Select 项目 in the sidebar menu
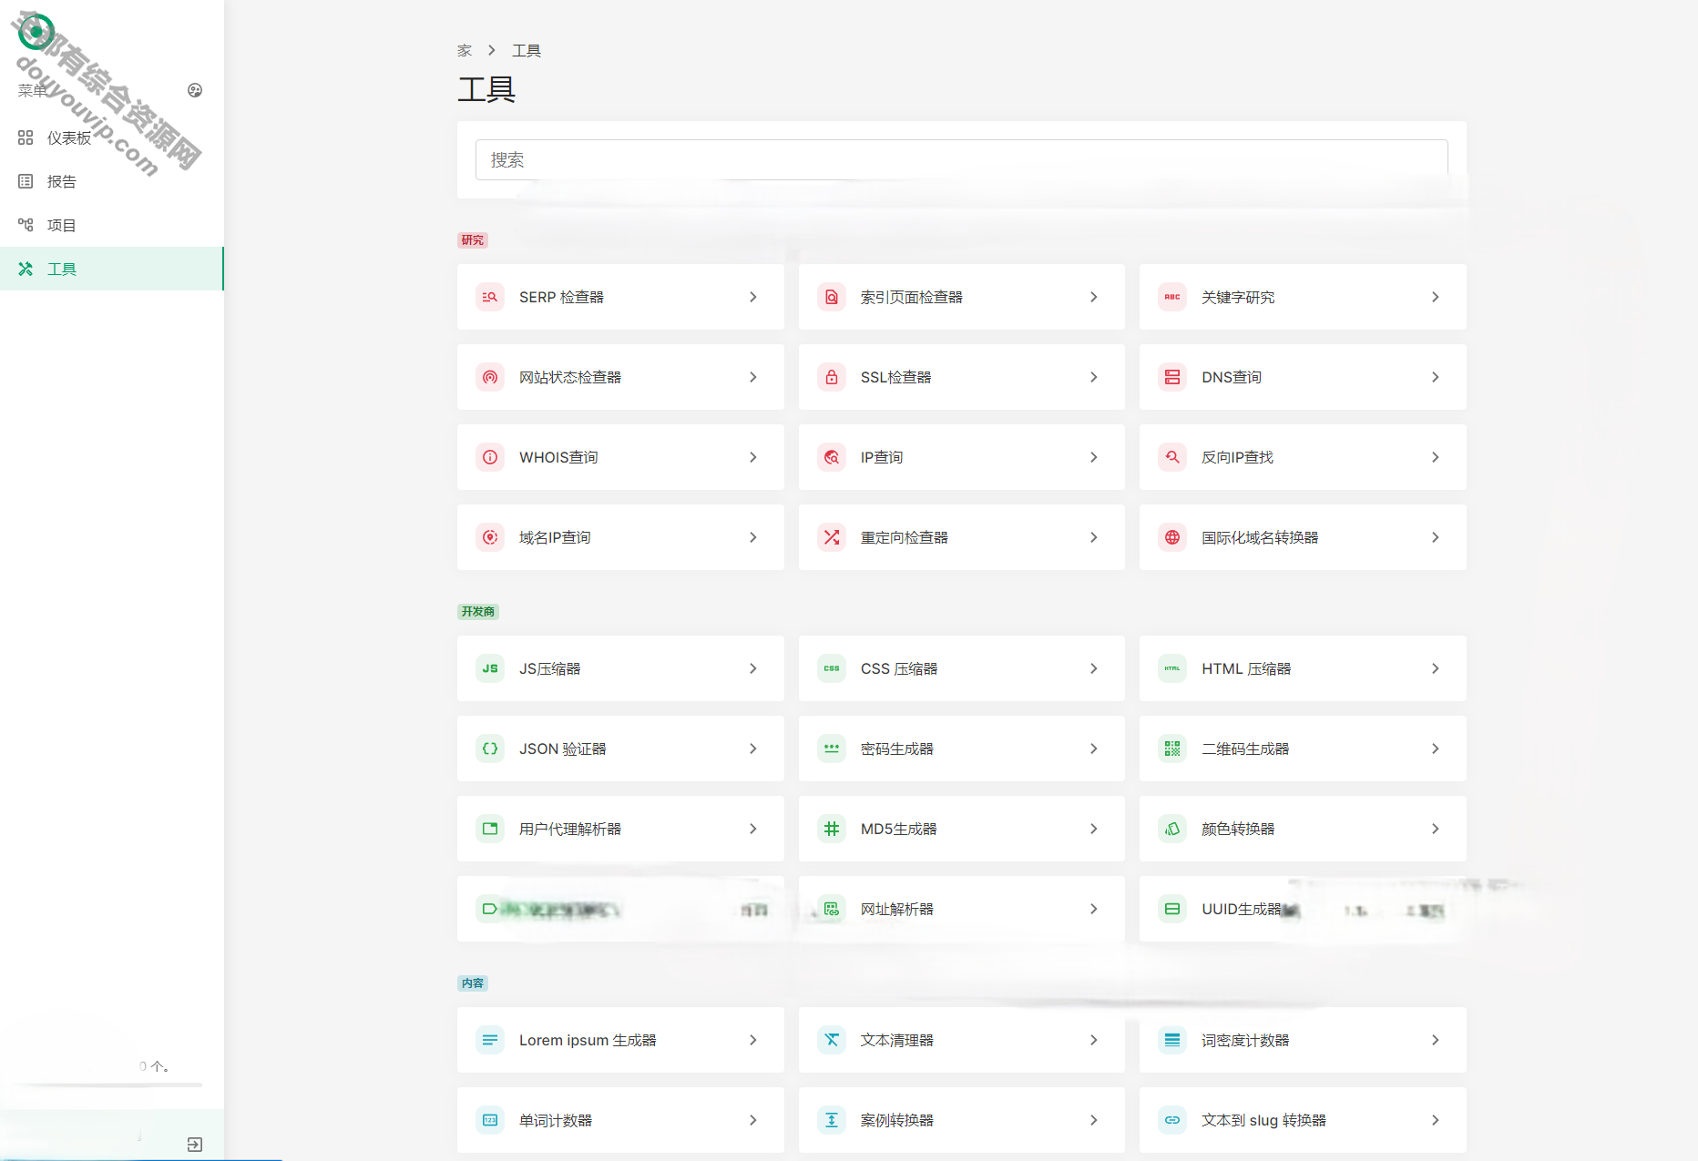The height and width of the screenshot is (1161, 1698). (111, 225)
